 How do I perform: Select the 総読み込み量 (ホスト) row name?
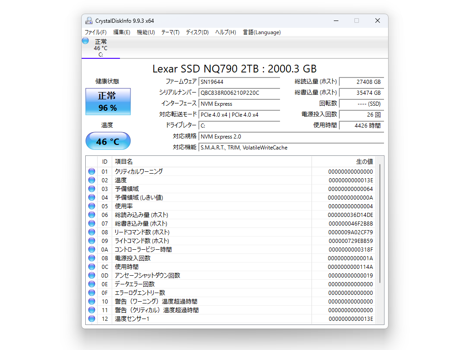[141, 215]
